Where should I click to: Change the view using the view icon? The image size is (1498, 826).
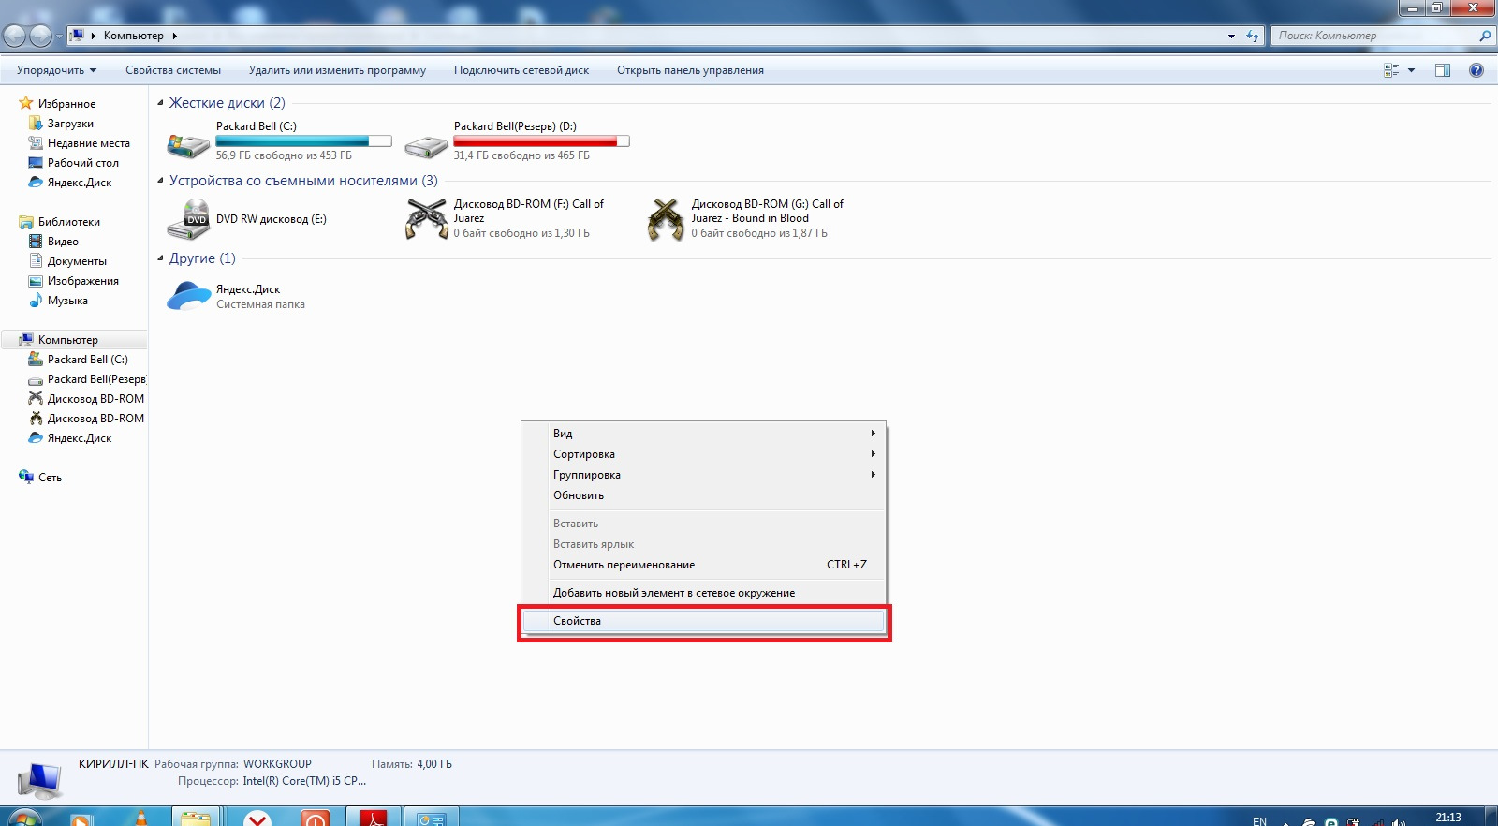pyautogui.click(x=1391, y=70)
